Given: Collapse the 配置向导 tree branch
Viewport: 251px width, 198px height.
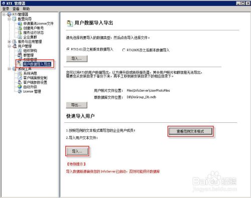Looking at the screenshot, I should [x=9, y=19].
